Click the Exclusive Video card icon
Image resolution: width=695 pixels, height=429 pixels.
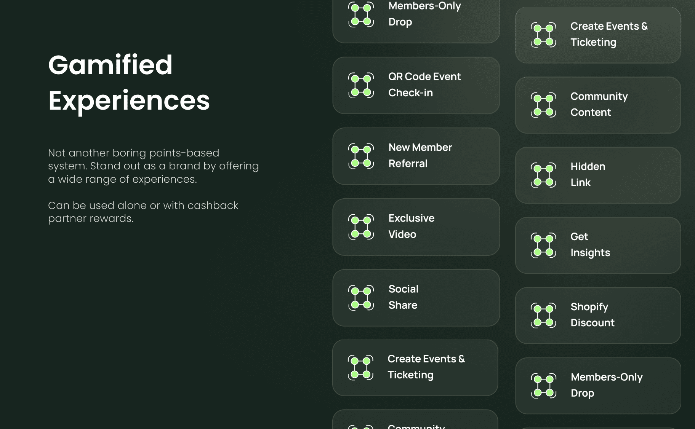tap(361, 227)
